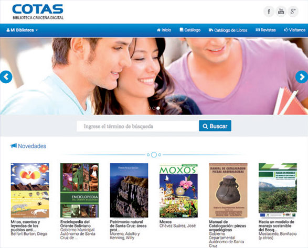308x248 pixels.
Task: Open the Hacia un modelo de manejo cover
Action: 278,190
